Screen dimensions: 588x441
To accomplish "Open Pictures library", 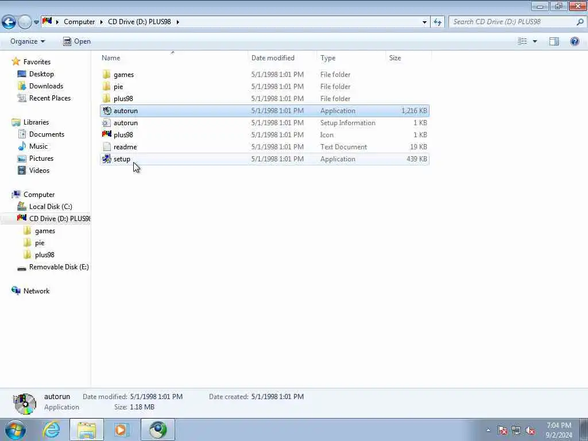I will click(x=41, y=158).
